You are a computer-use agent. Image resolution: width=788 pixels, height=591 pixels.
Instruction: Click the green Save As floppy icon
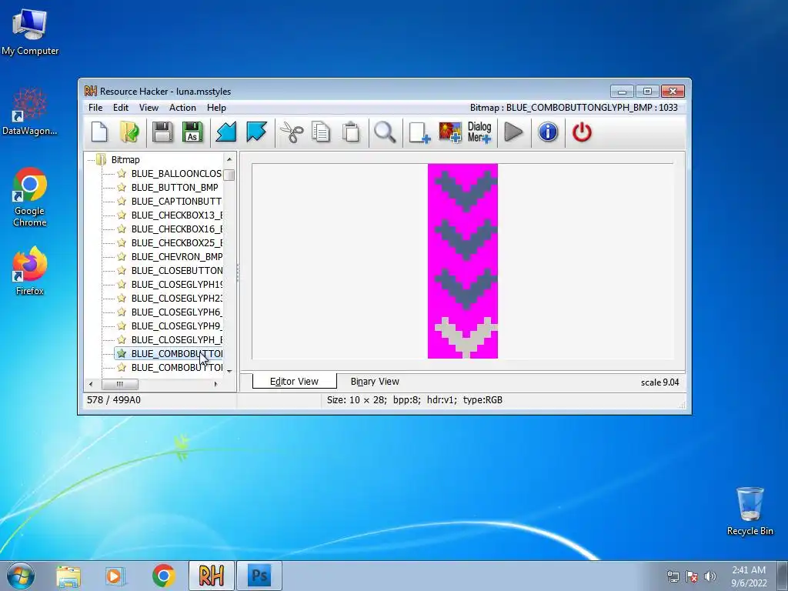(192, 132)
